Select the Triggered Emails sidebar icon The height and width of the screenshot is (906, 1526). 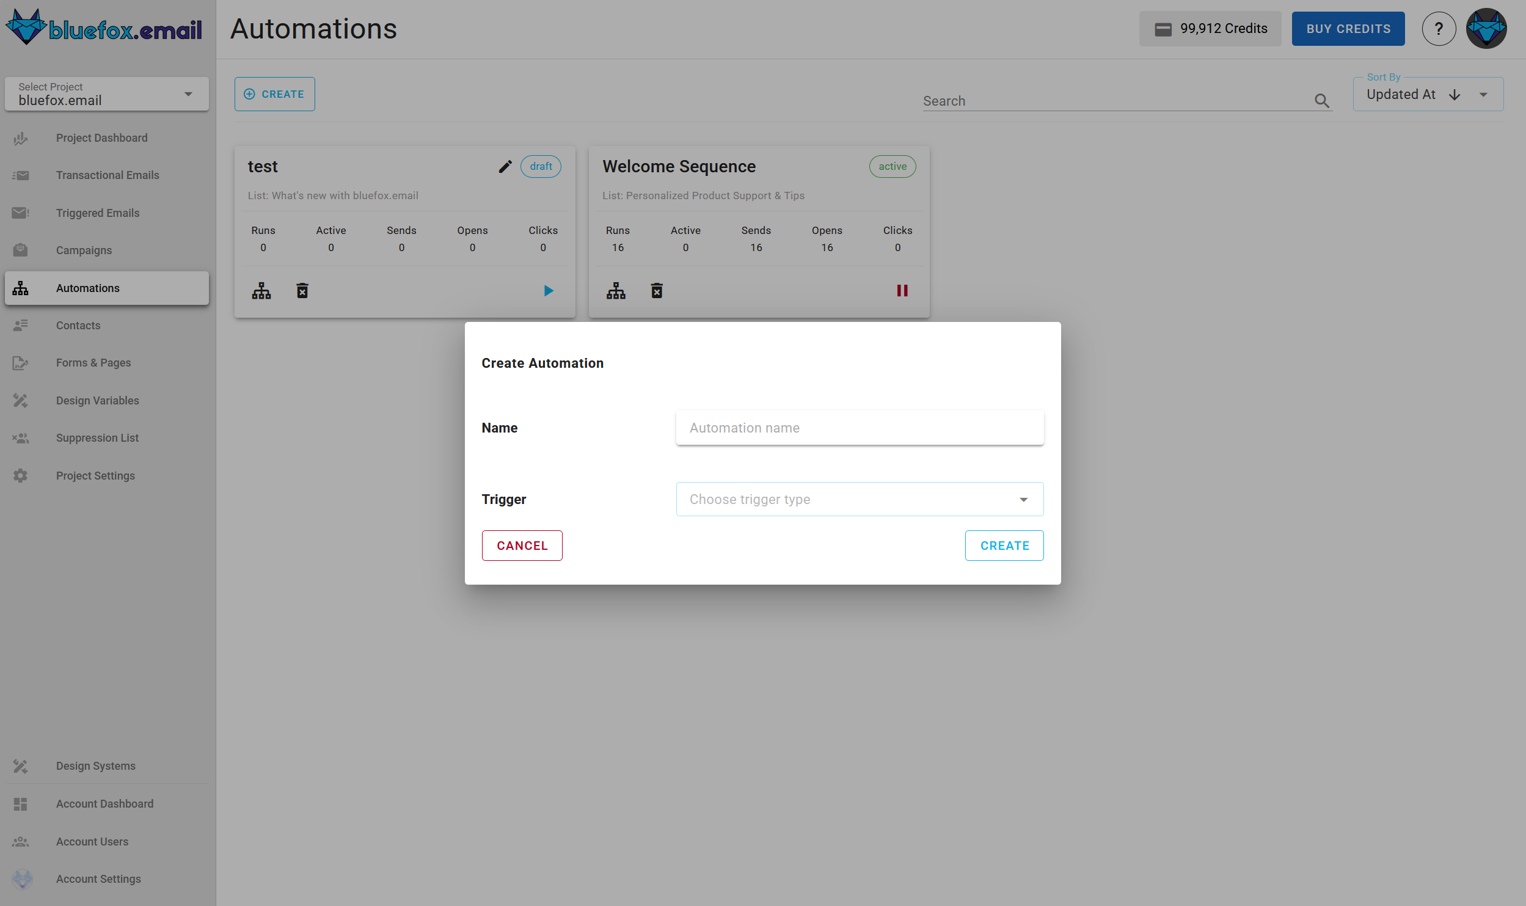point(20,213)
